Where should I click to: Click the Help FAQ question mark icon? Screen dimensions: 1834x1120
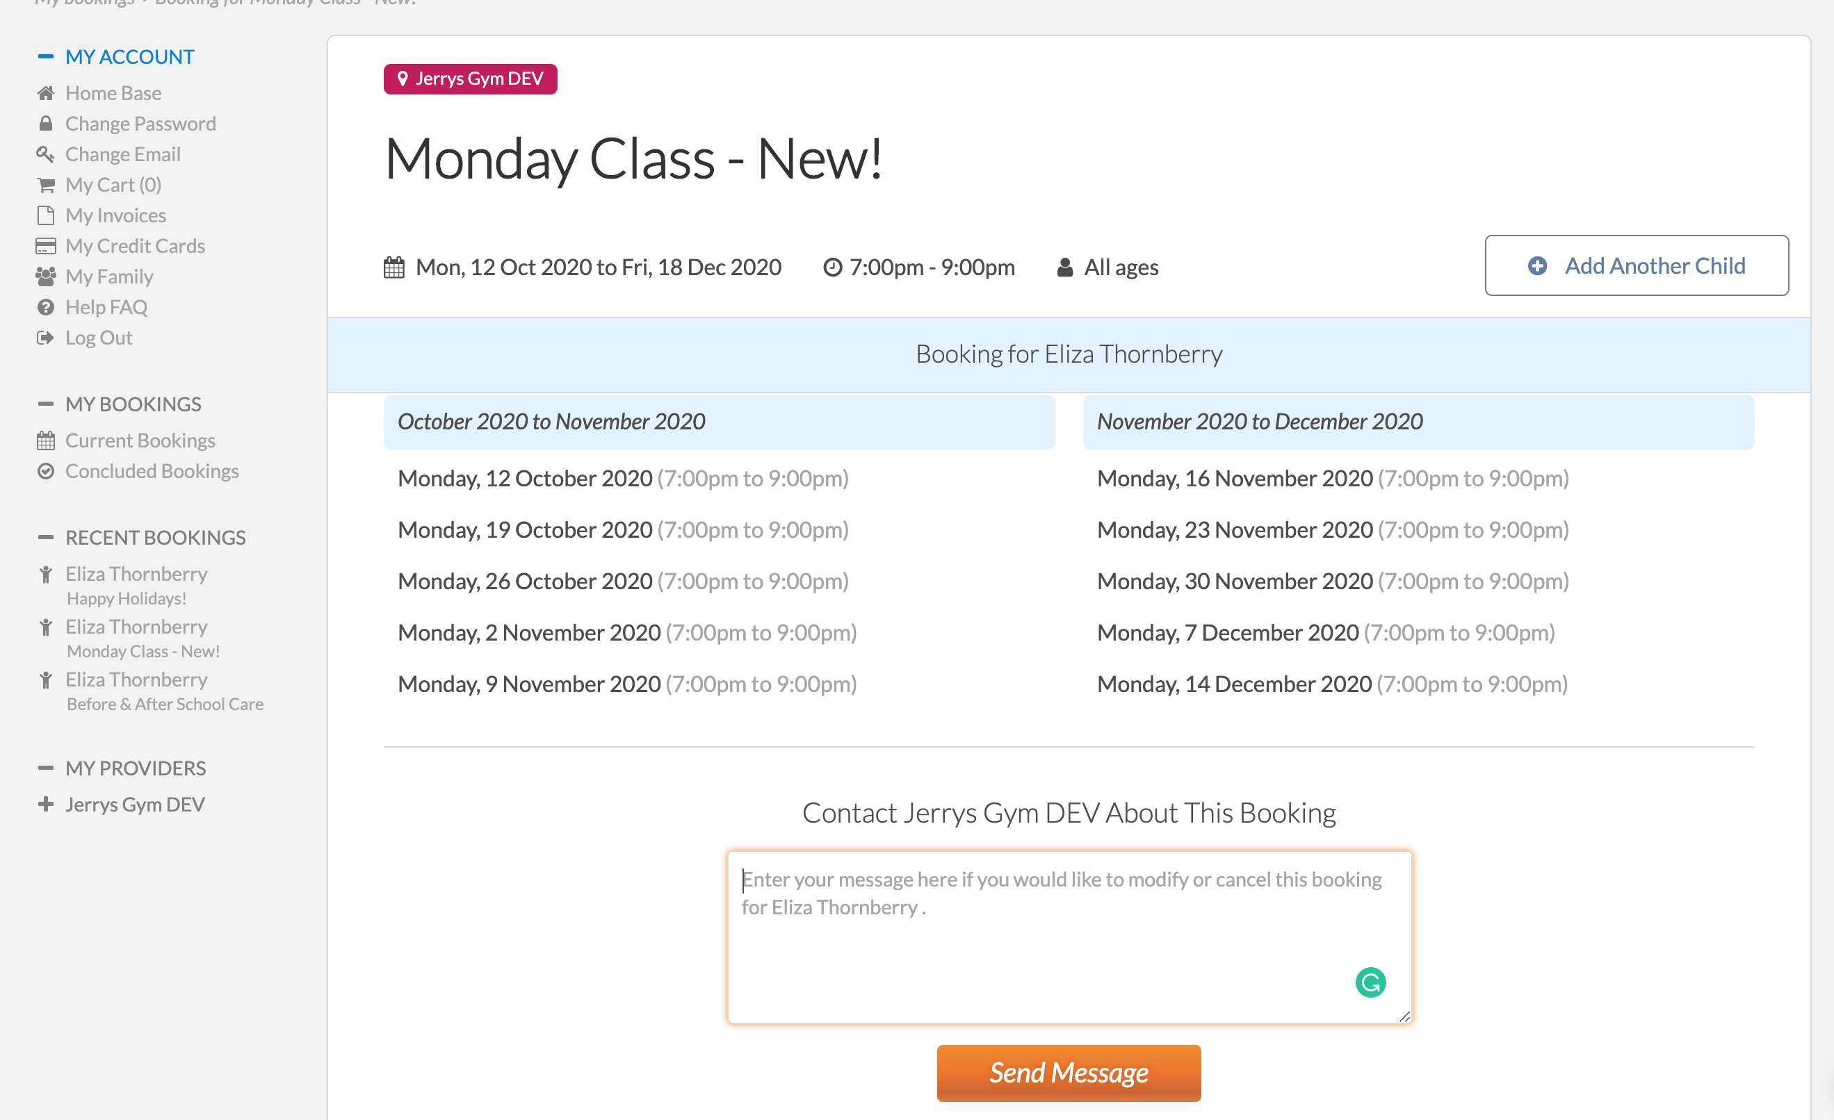[x=45, y=307]
